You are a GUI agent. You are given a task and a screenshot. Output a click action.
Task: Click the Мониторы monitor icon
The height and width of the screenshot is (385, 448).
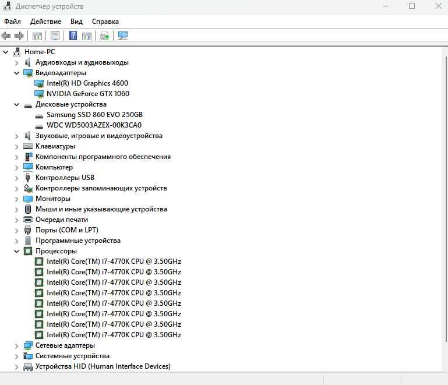click(x=28, y=199)
